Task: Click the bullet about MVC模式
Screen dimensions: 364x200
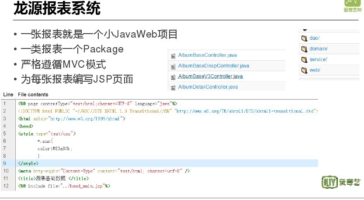Action: click(63, 64)
